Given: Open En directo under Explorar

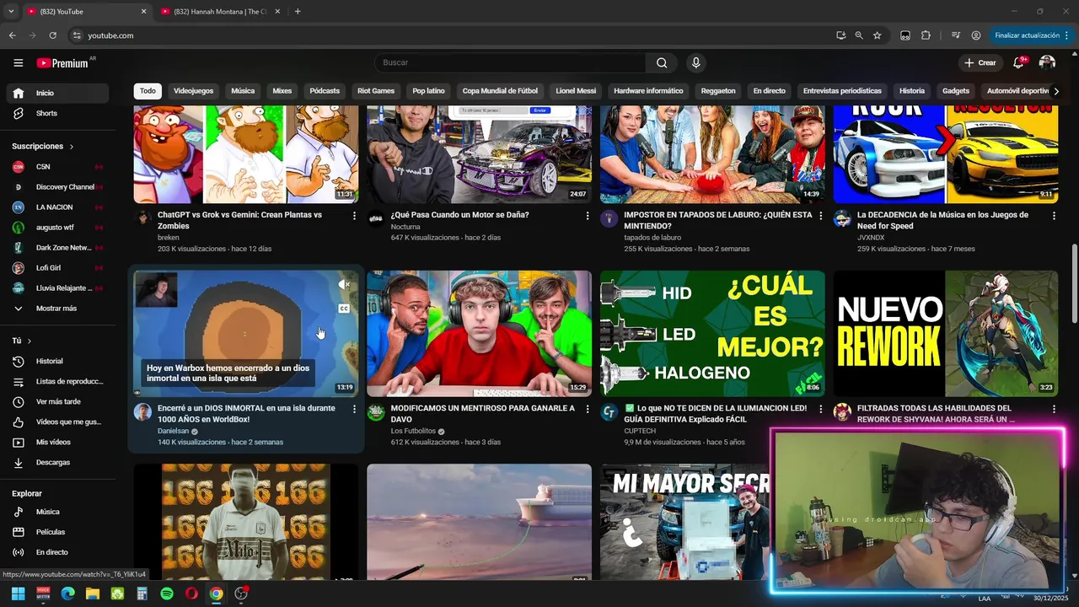Looking at the screenshot, I should (57, 552).
